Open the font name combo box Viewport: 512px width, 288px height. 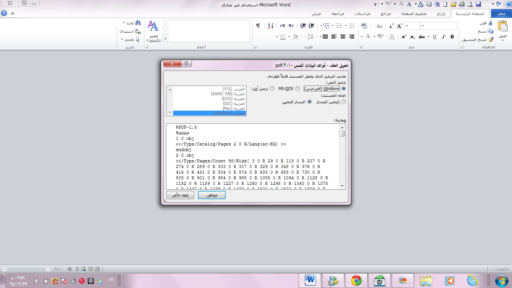[x=439, y=26]
